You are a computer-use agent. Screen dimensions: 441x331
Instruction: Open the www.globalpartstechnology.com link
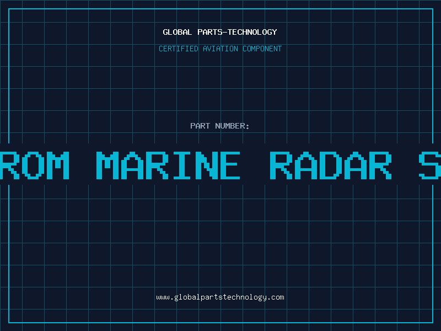point(220,297)
